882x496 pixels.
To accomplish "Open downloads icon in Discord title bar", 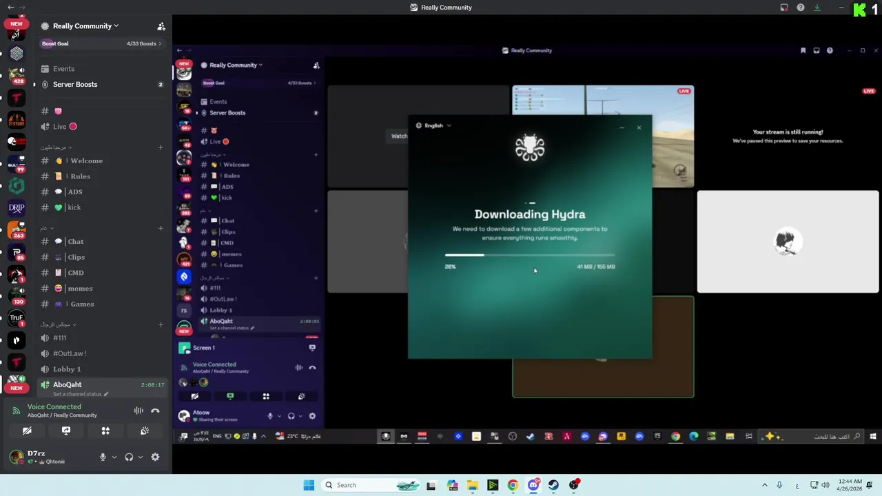I will [x=817, y=8].
